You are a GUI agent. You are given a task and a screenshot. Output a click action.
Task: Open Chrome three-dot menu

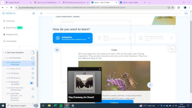(189, 7)
